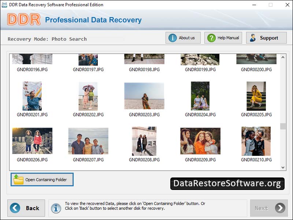293x220 pixels.
Task: Select thumbnail of GNDR00201.JPG
Action: (x=32, y=96)
